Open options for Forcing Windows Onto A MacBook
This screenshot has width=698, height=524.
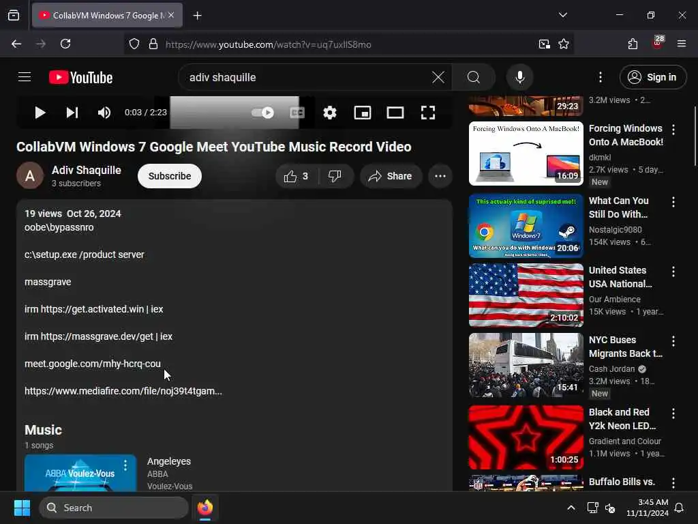click(x=673, y=130)
